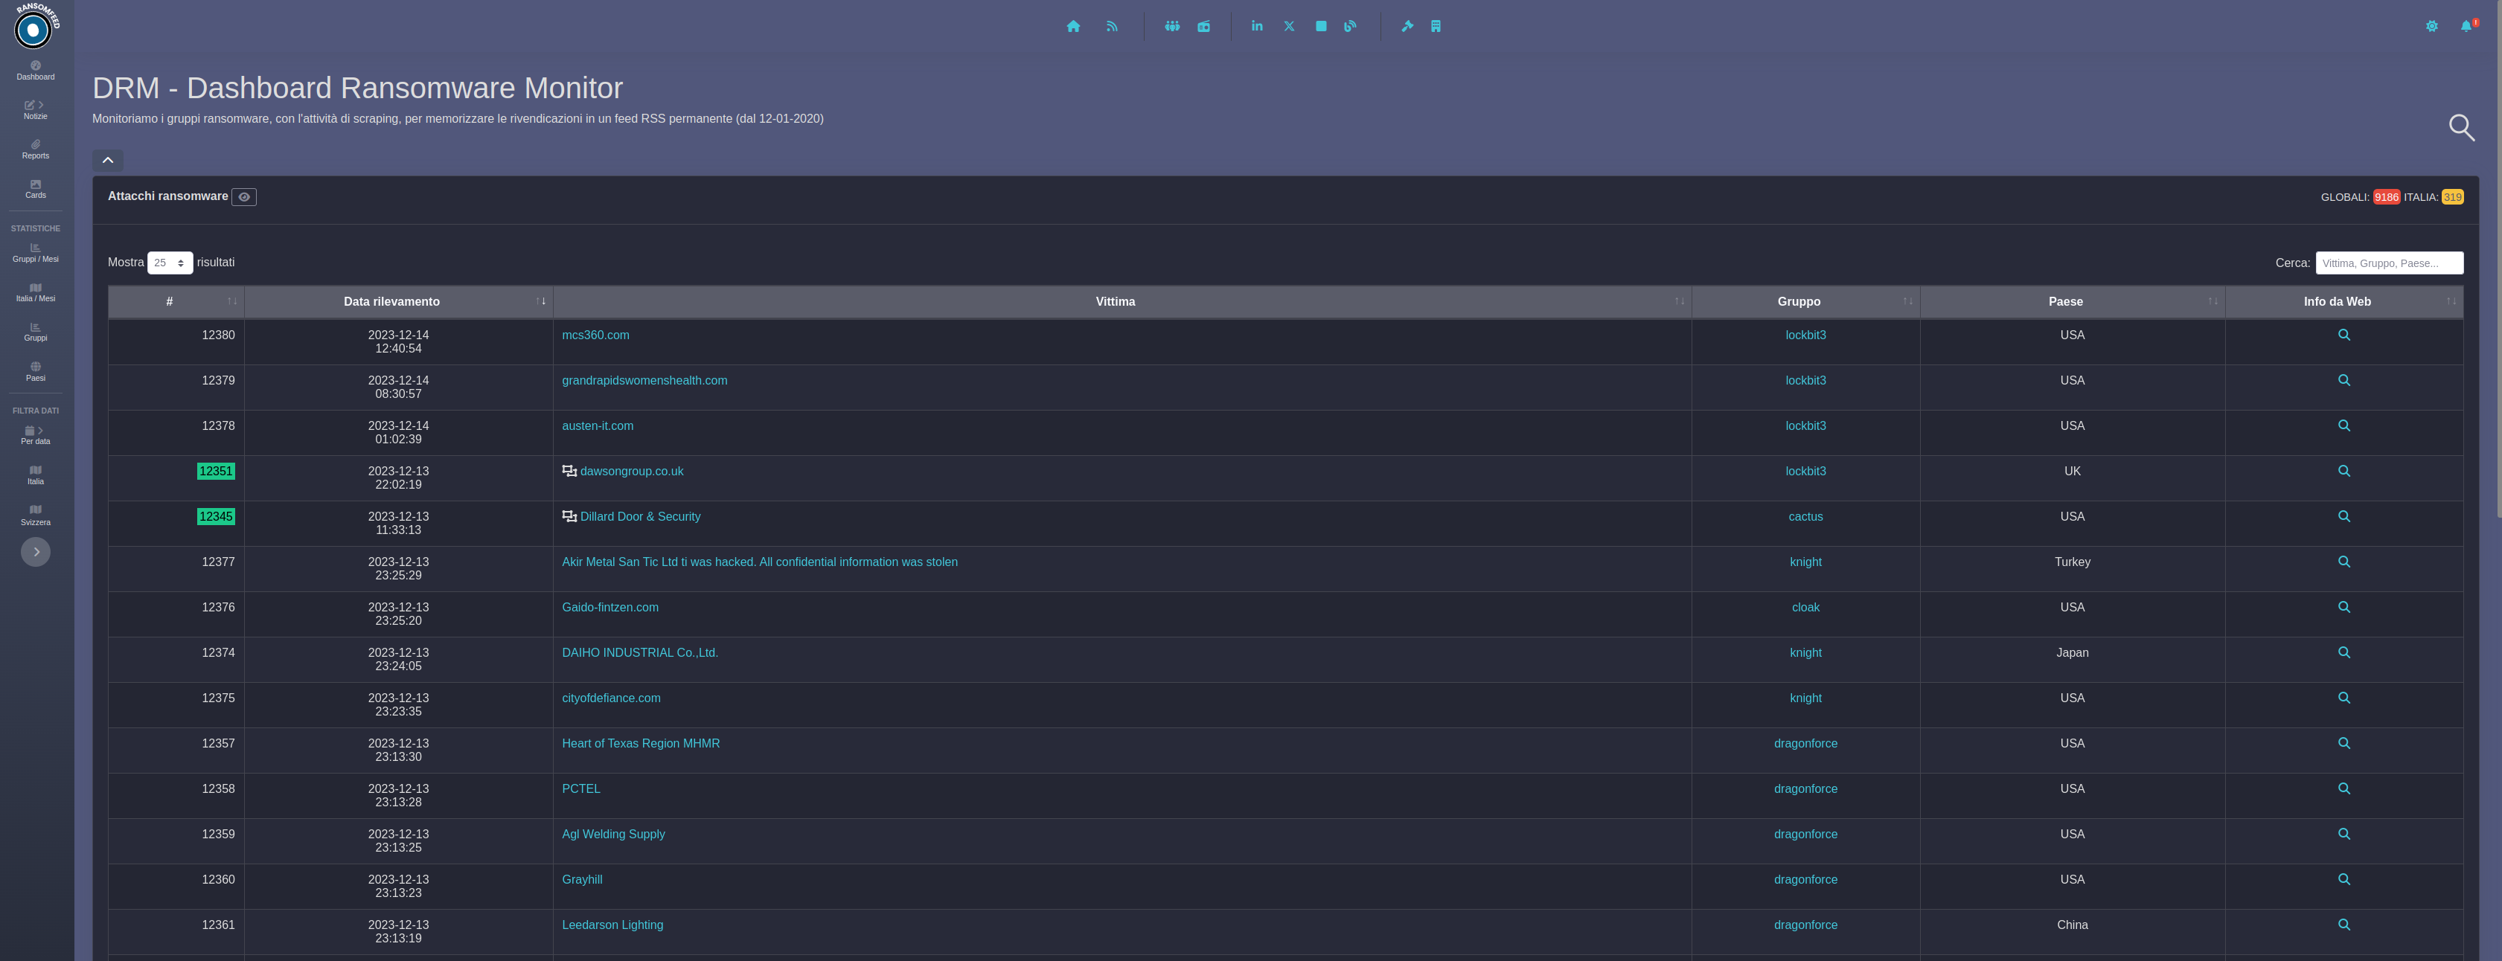Sort by the # column header
The height and width of the screenshot is (961, 2502).
tap(176, 302)
